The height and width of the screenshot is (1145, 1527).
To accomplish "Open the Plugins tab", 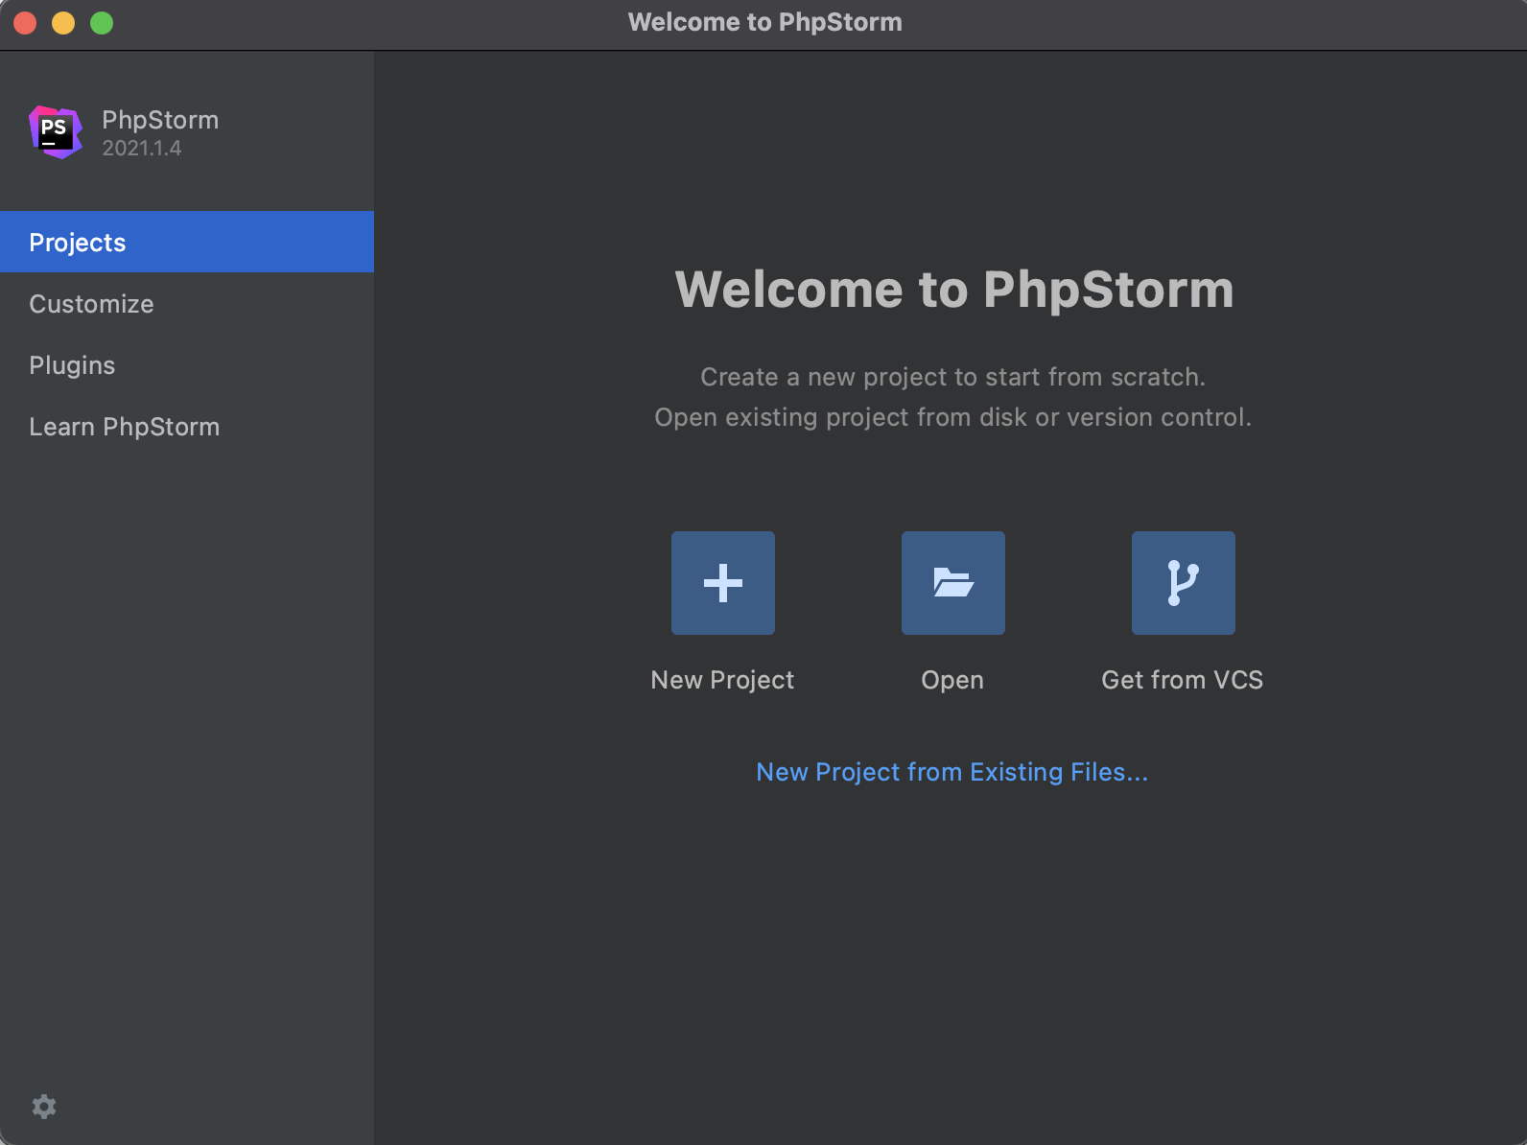I will click(187, 364).
